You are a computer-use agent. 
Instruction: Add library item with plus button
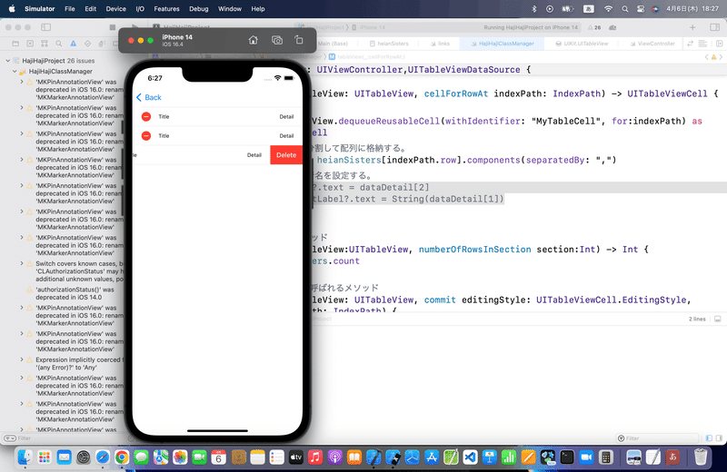692,27
